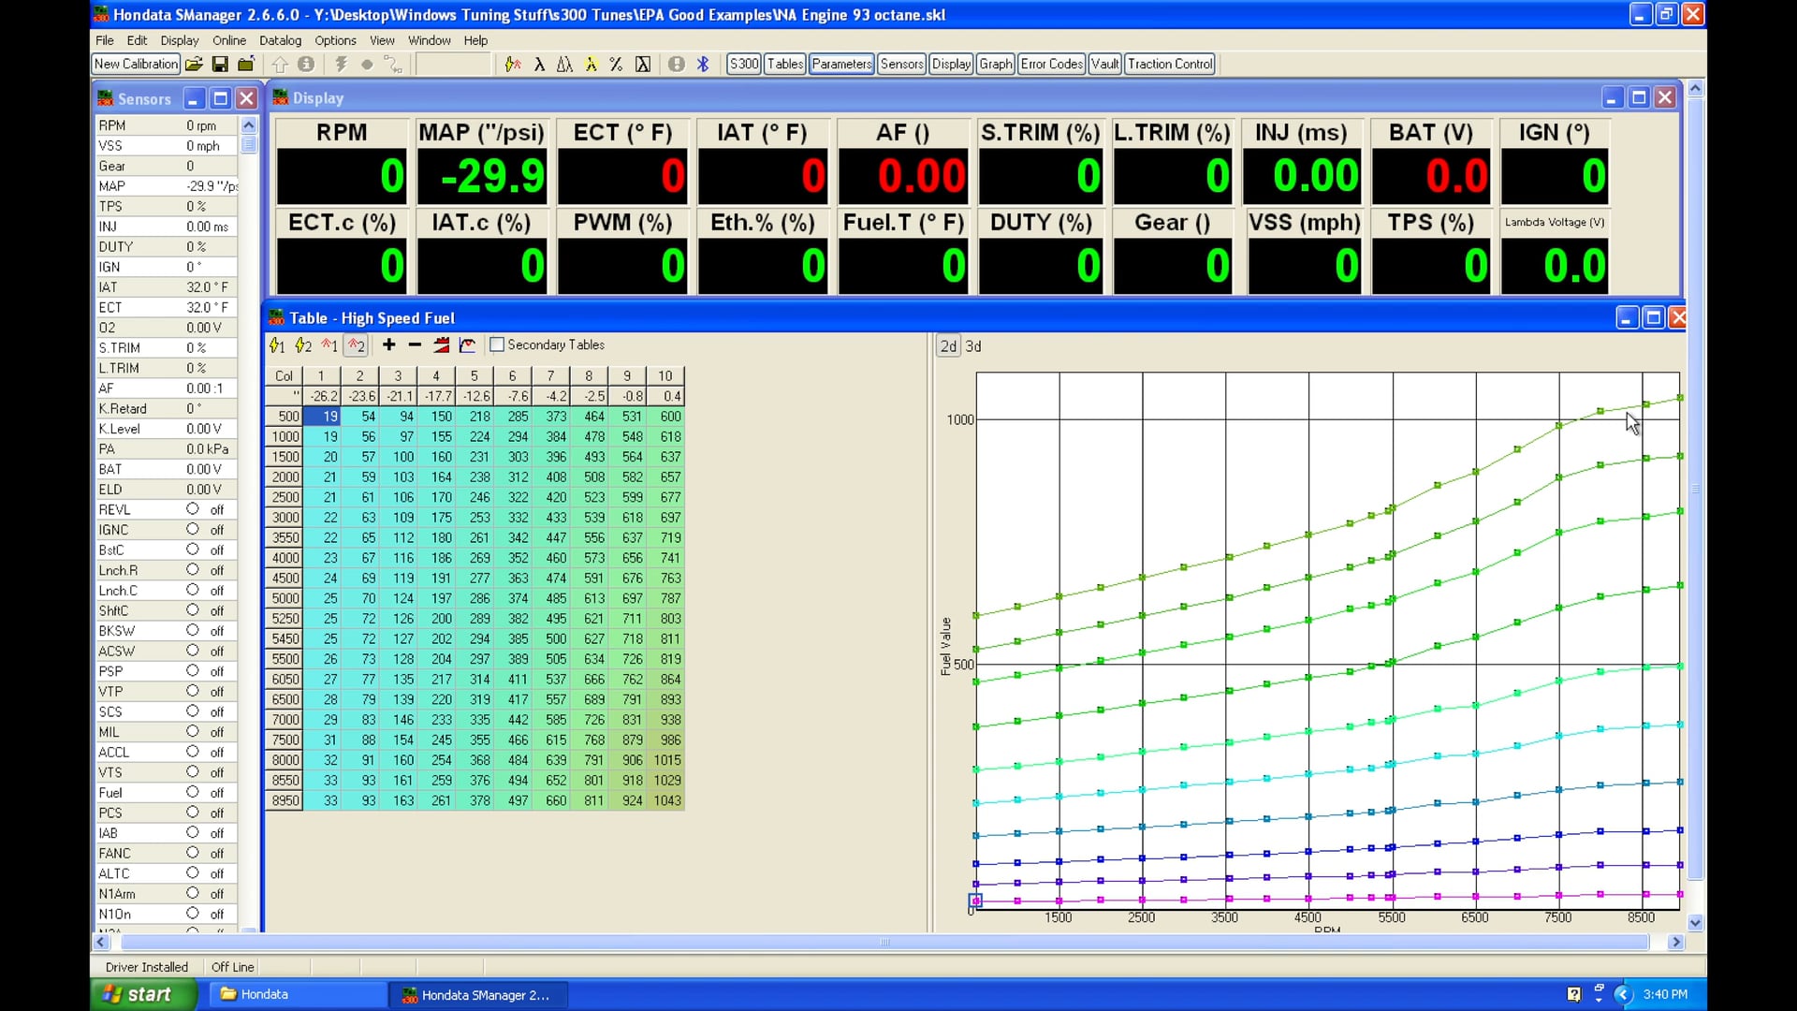Save the calibration using the disk icon

221,64
